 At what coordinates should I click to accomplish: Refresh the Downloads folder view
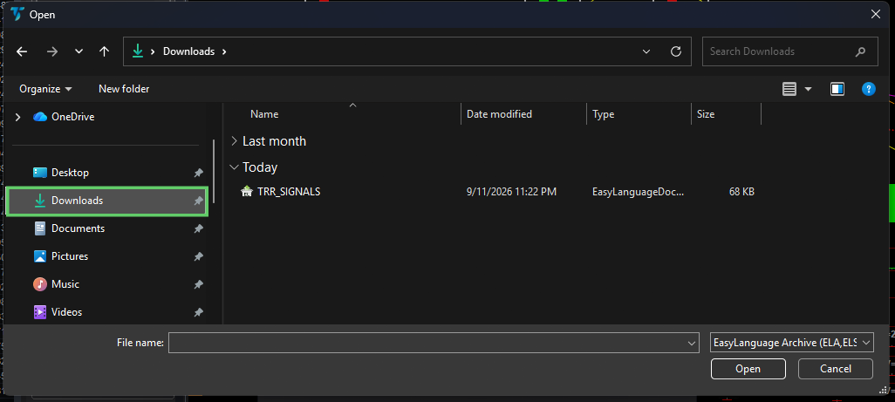point(676,51)
